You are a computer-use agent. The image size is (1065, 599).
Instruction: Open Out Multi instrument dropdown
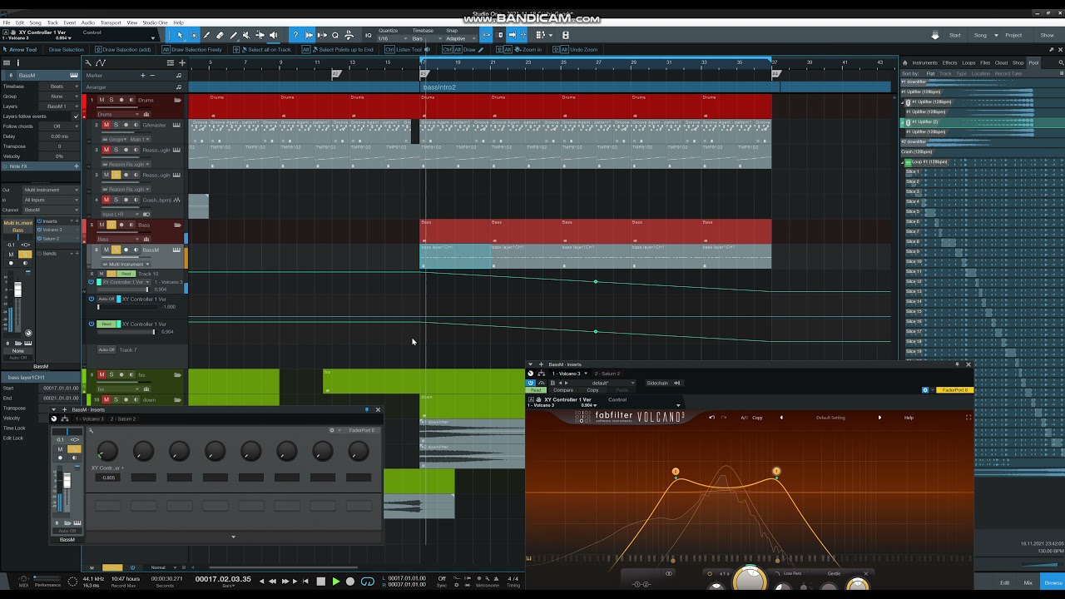click(x=50, y=190)
